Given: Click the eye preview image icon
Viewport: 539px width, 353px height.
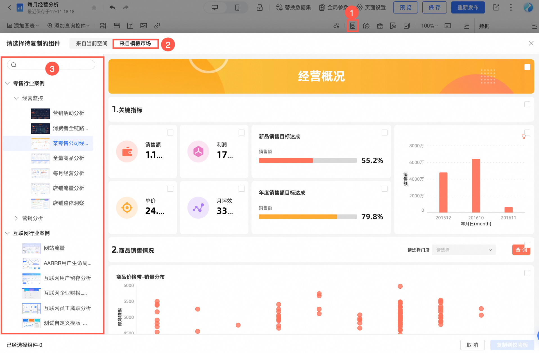Looking at the screenshot, I should [393, 26].
